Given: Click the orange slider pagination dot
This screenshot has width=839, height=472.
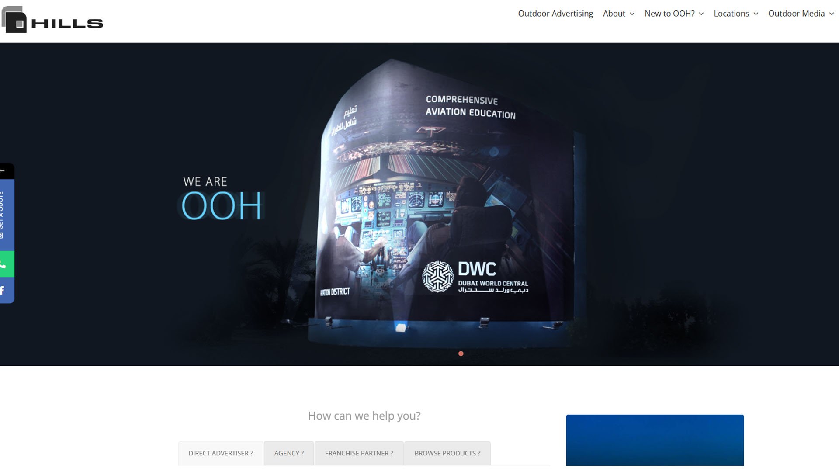Looking at the screenshot, I should coord(461,354).
